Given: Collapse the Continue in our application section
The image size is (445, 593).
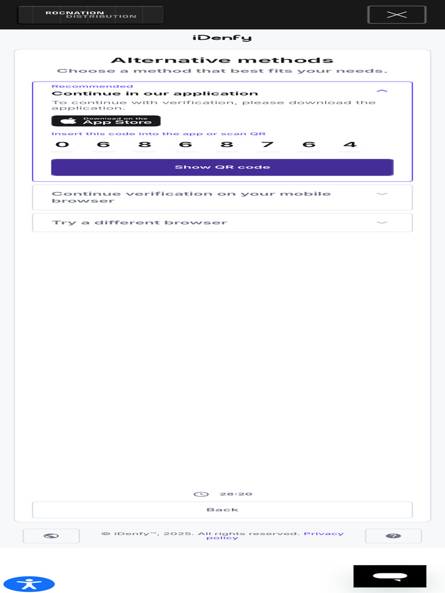Looking at the screenshot, I should (x=382, y=91).
